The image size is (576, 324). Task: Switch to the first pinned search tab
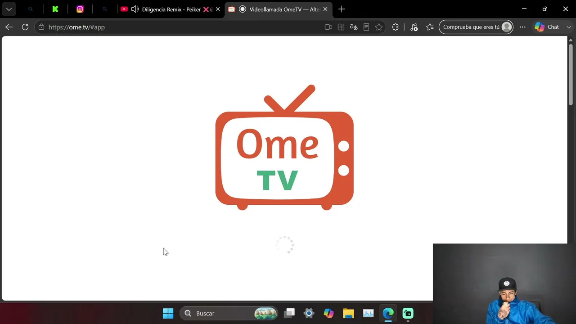31,9
